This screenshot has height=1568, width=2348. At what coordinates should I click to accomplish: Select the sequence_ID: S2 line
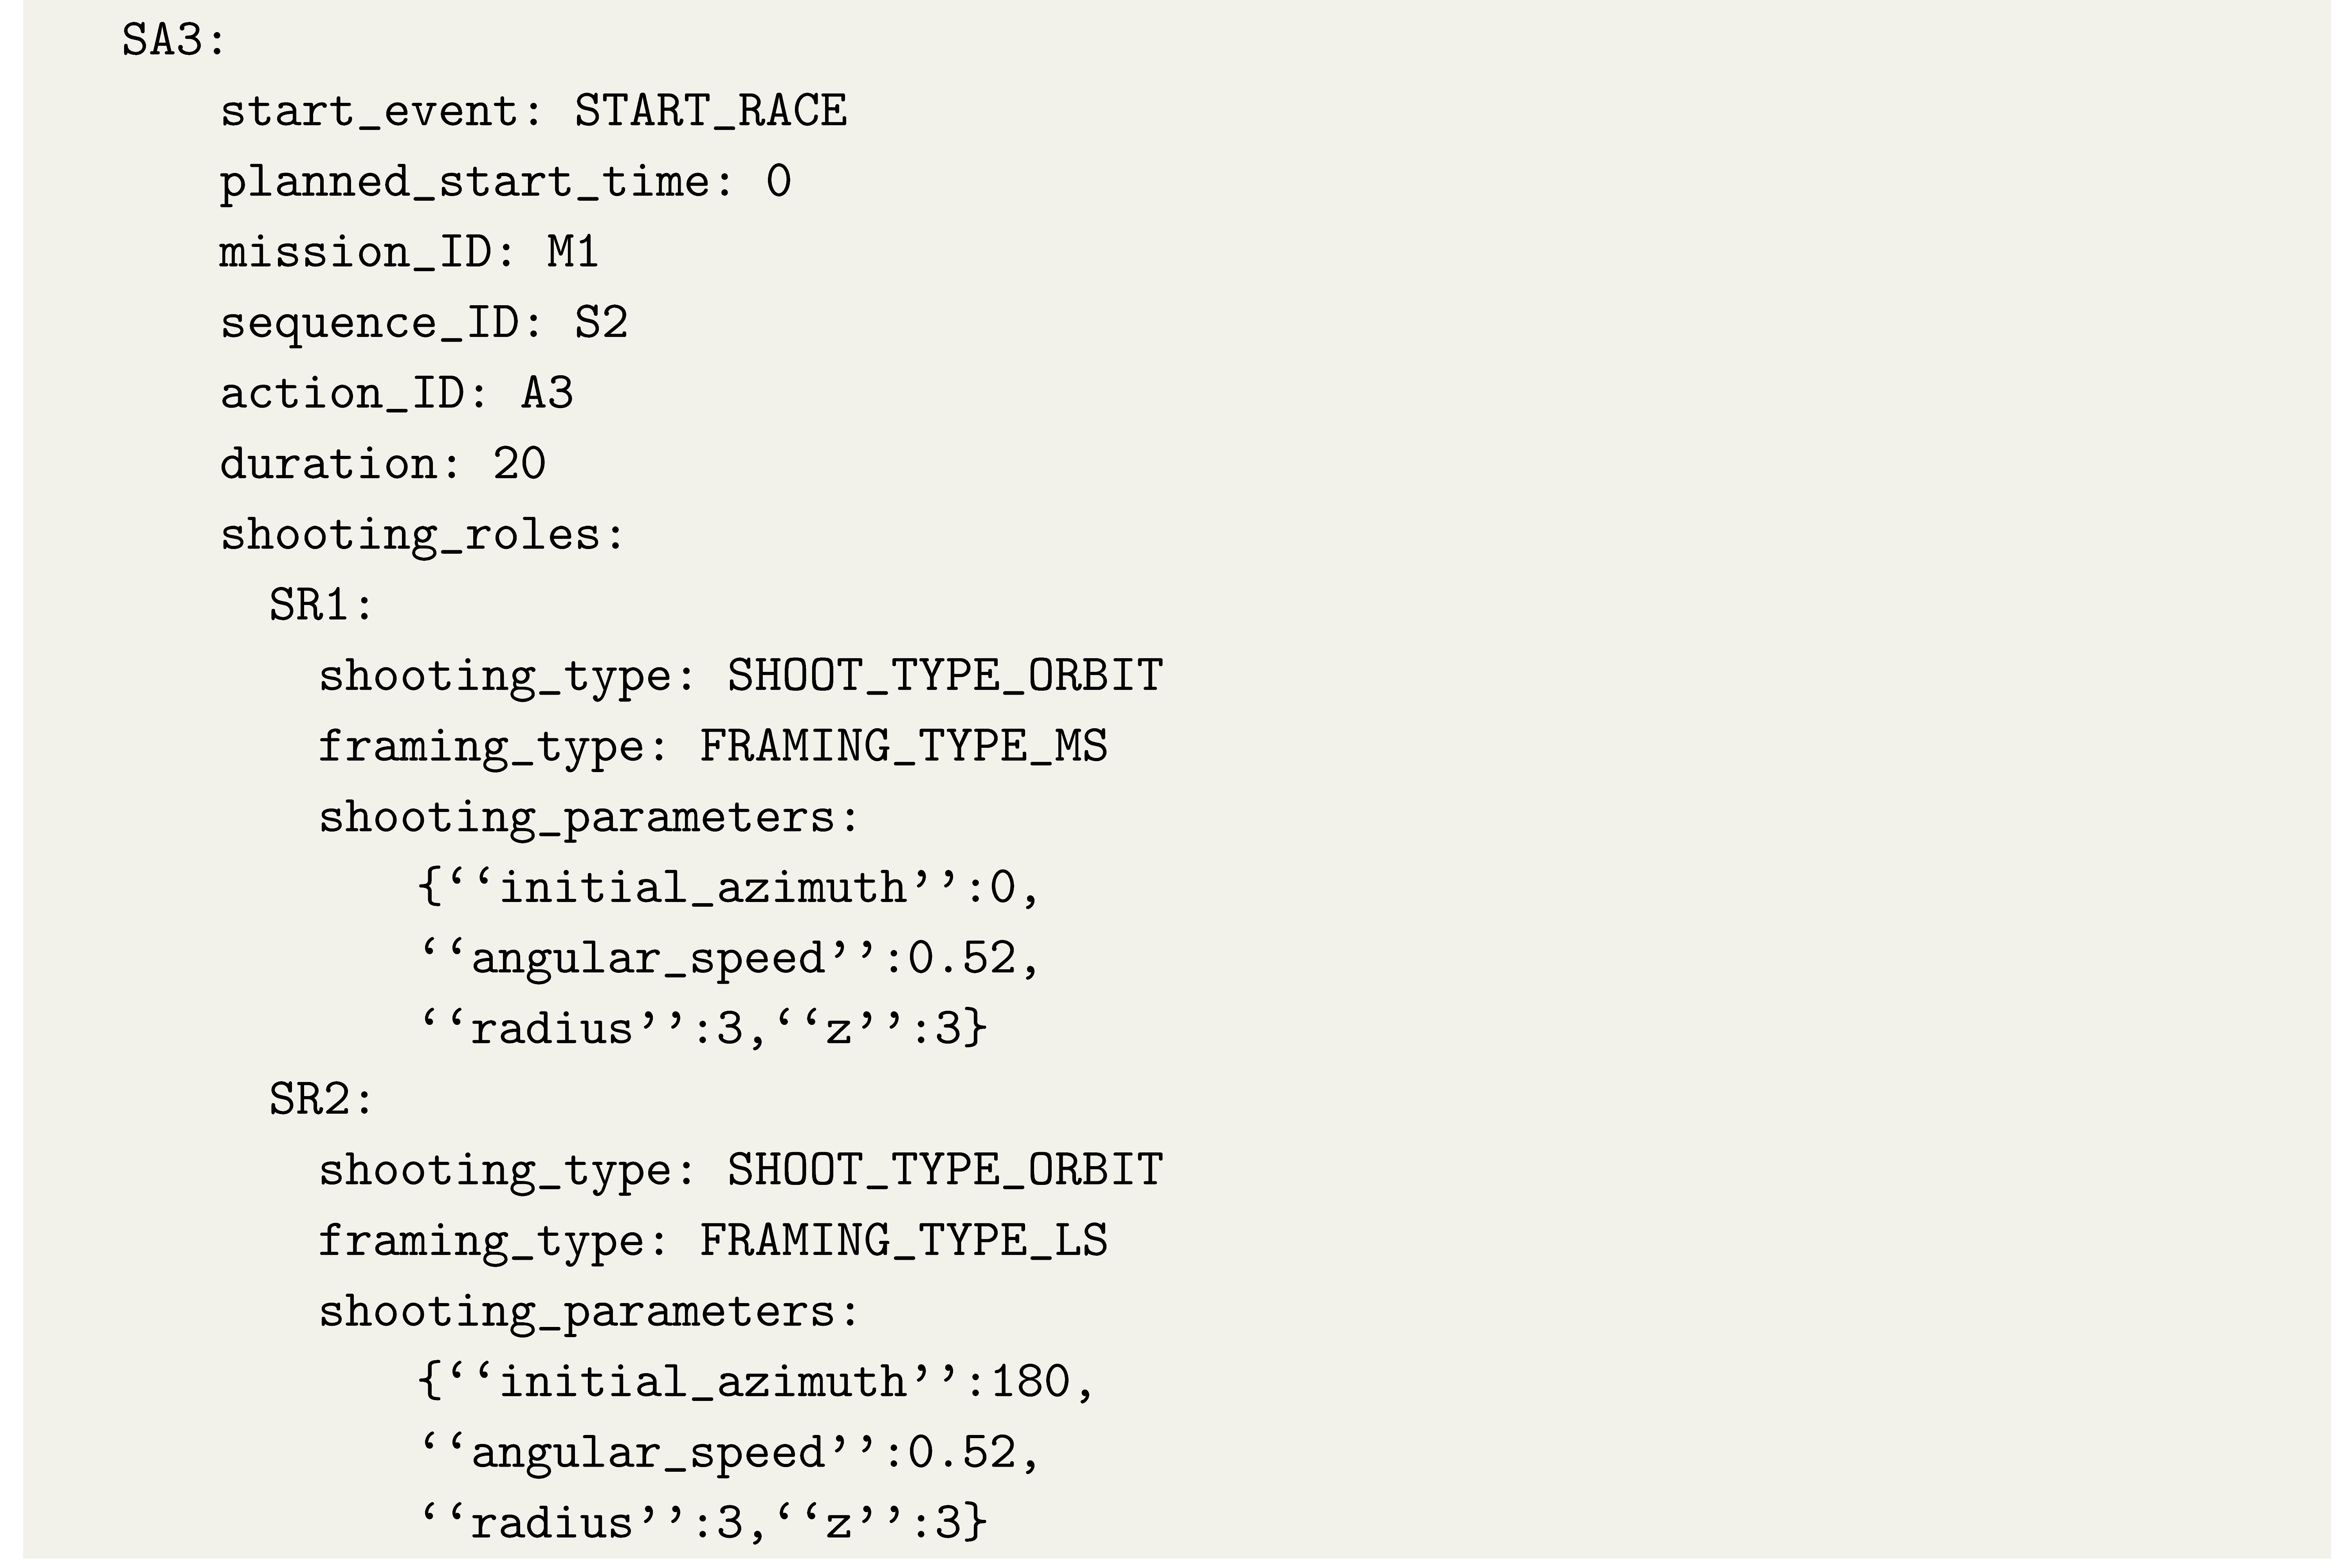tap(423, 323)
